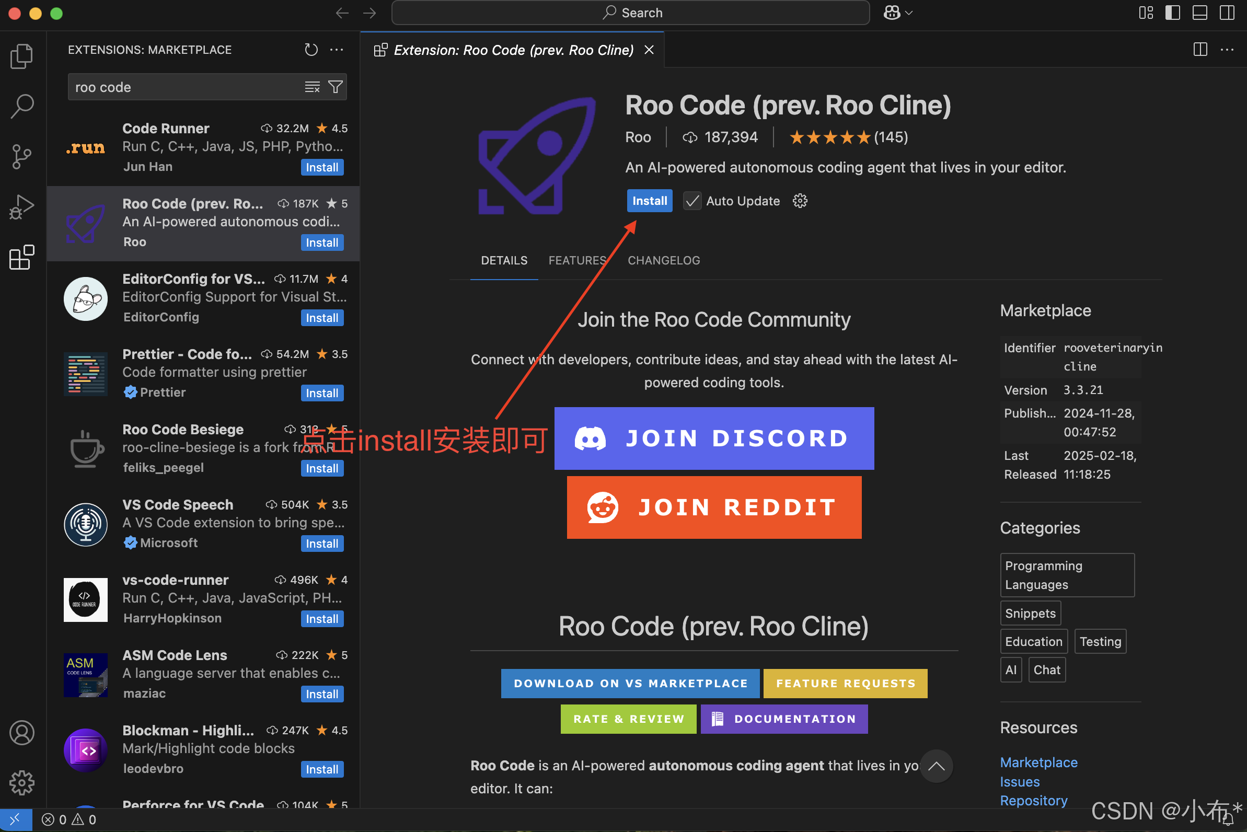
Task: Open the Manage gear in activity bar
Action: [22, 783]
